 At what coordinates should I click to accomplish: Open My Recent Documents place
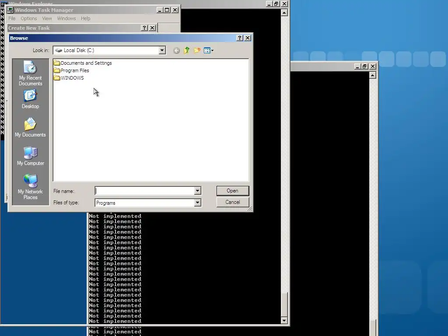click(30, 73)
